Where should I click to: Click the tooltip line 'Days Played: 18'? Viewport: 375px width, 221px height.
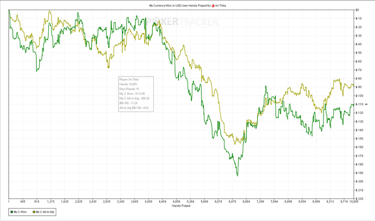coord(129,89)
